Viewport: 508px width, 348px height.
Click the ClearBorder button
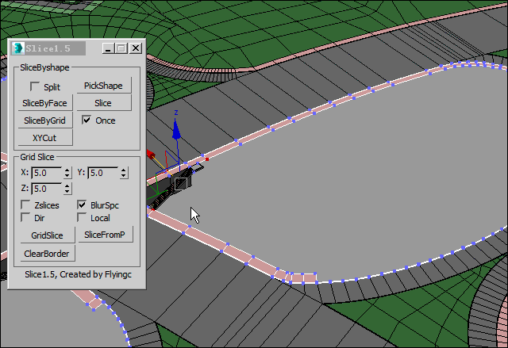point(48,254)
